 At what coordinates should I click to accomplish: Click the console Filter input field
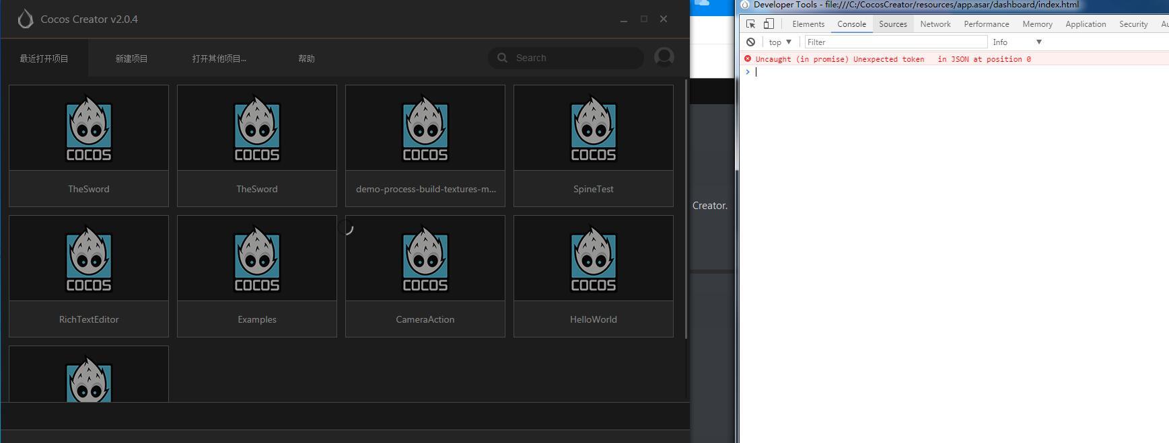point(896,42)
